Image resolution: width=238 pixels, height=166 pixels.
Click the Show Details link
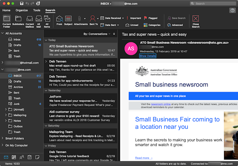coord(148,56)
